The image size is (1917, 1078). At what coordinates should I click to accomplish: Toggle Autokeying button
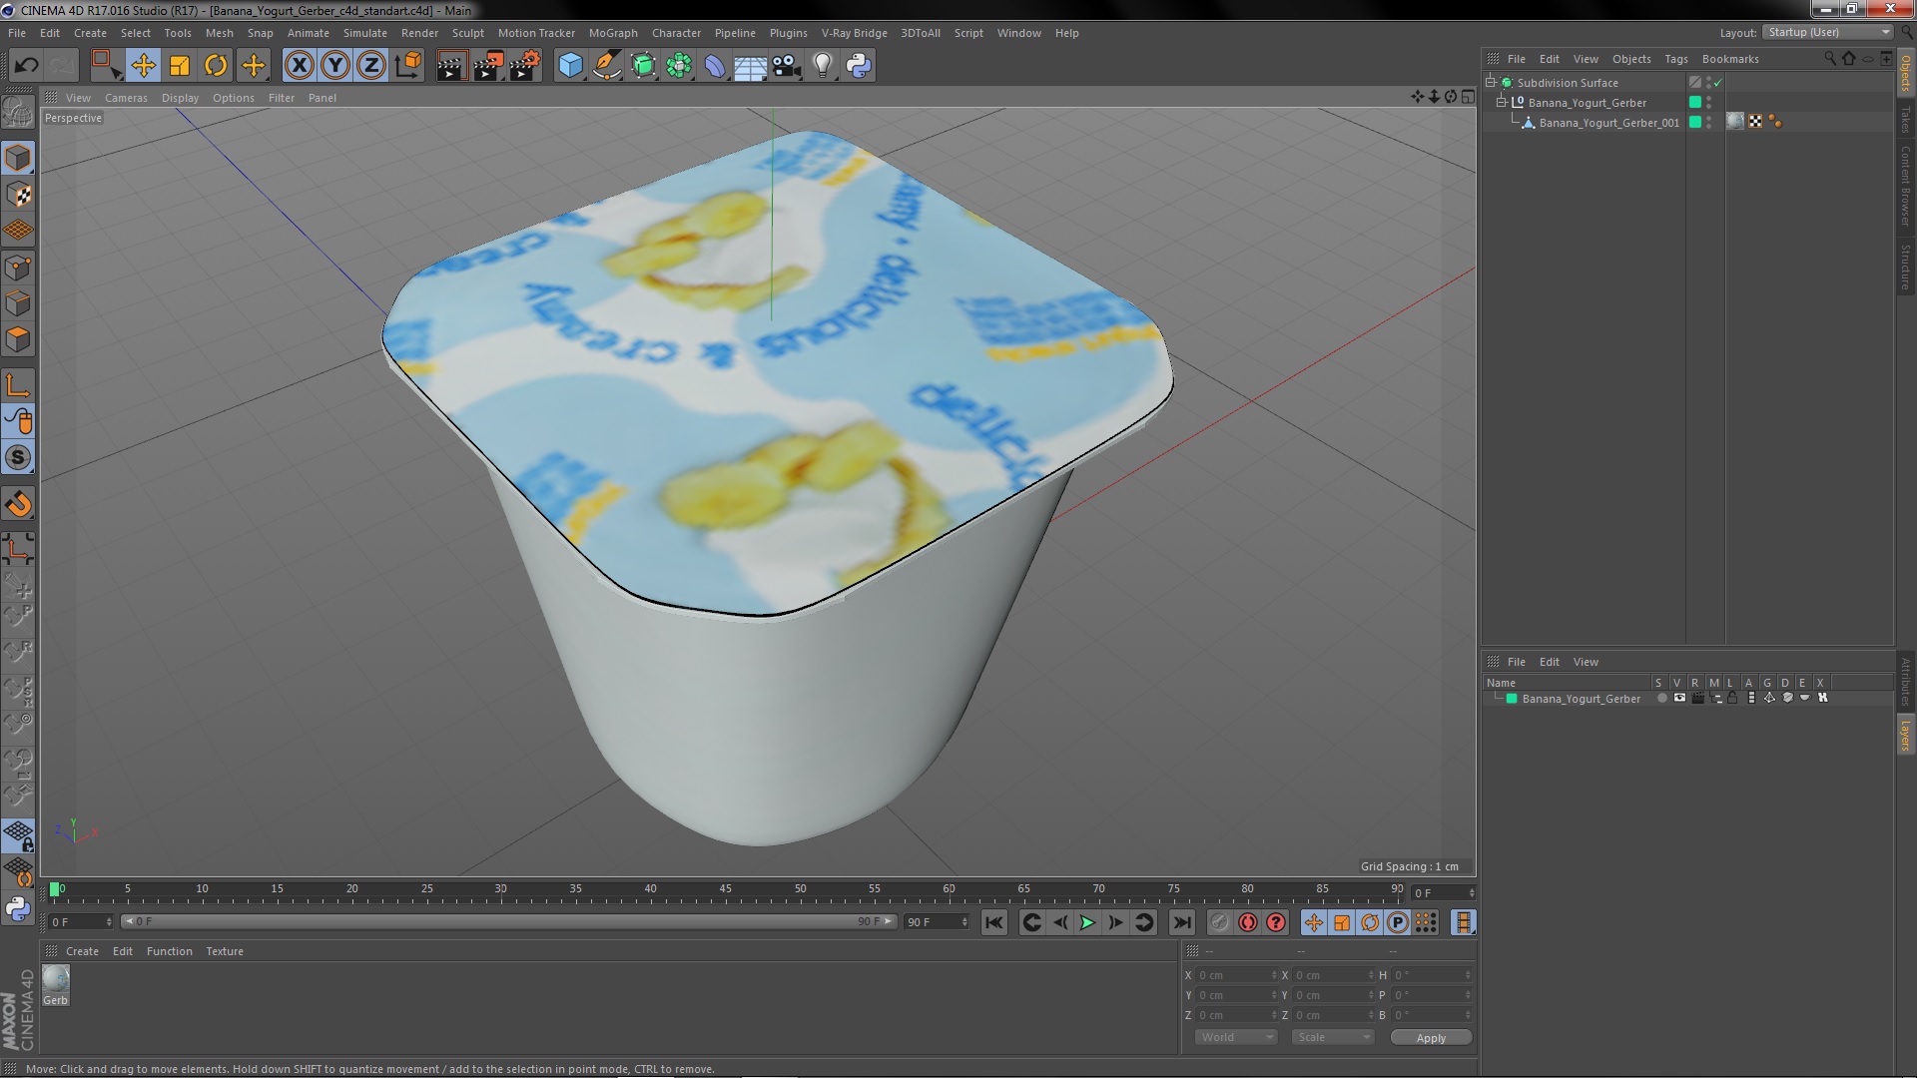tap(1247, 923)
